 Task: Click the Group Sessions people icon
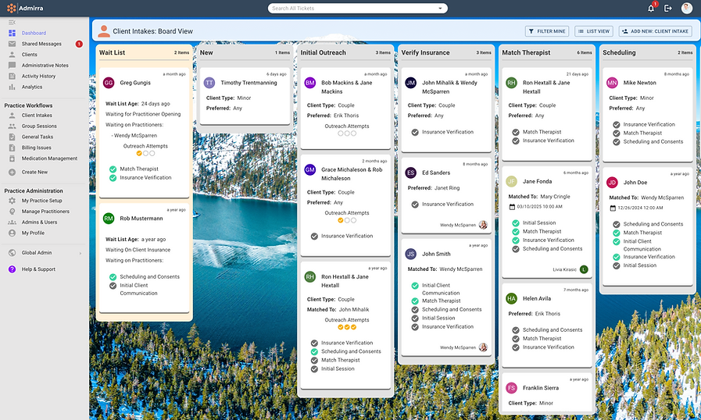pyautogui.click(x=12, y=126)
